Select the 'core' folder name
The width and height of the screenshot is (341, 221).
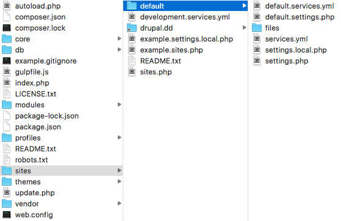[23, 39]
